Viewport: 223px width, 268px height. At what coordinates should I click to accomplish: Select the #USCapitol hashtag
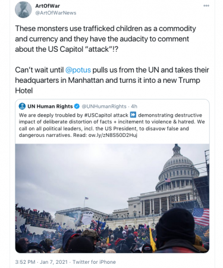97,115
